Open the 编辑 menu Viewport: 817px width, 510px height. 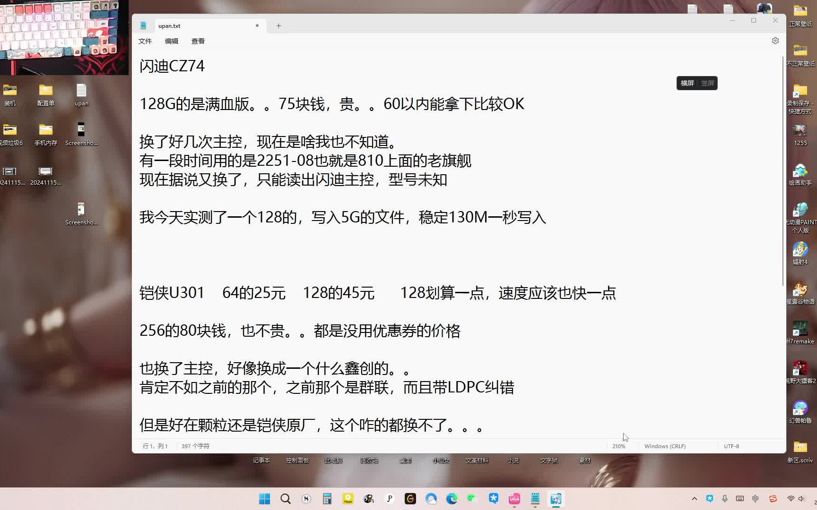coord(172,41)
